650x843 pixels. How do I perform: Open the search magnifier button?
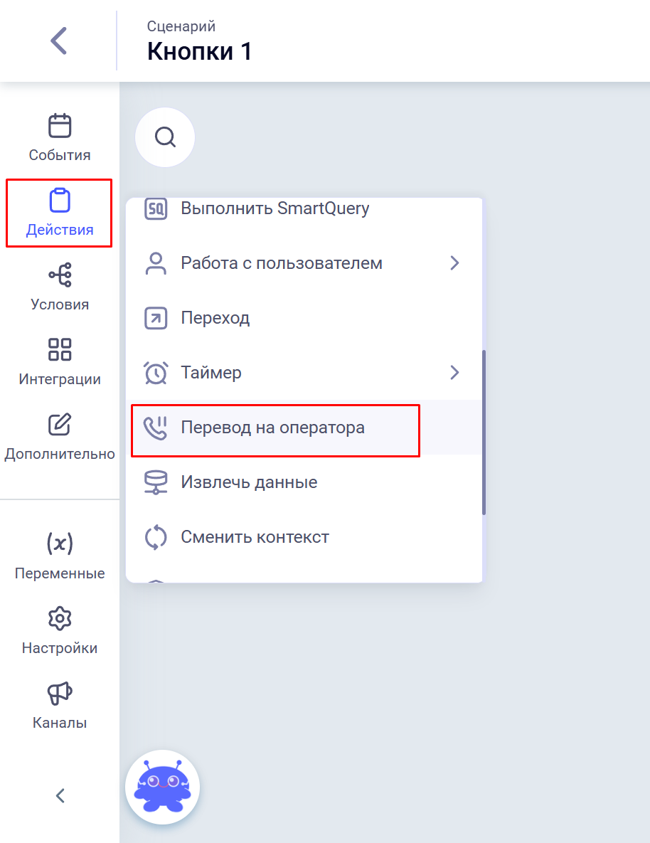165,137
